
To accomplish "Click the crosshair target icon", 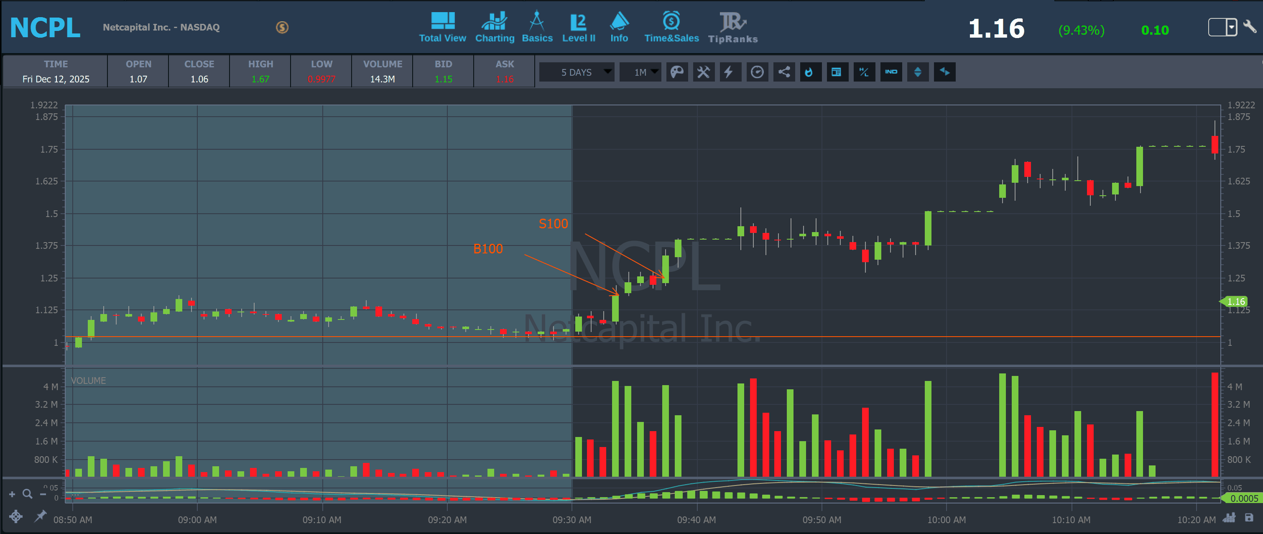I will [x=16, y=516].
